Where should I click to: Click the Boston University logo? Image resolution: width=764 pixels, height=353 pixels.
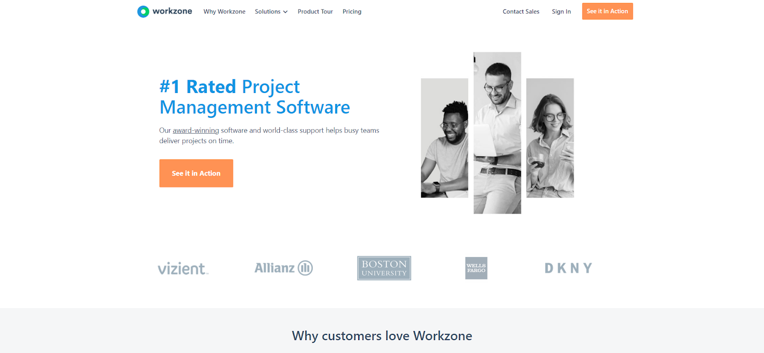click(x=384, y=268)
